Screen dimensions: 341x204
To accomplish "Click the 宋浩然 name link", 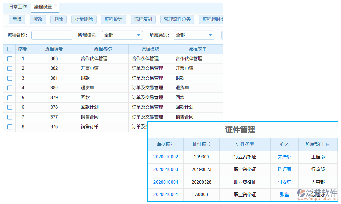I will coord(284,157).
